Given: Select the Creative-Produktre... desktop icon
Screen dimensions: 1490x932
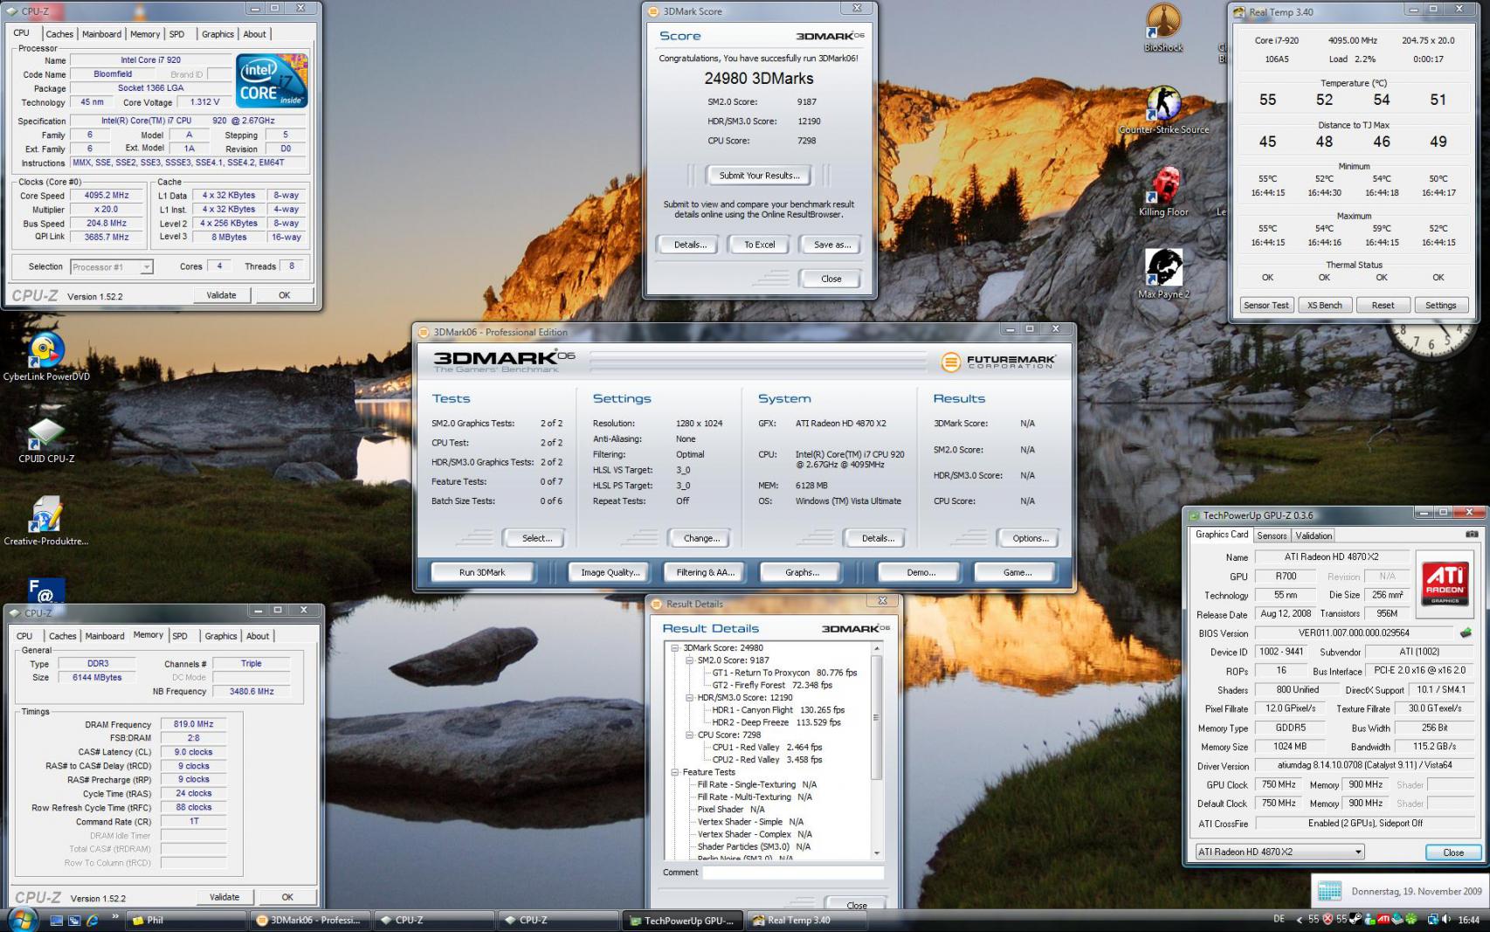Looking at the screenshot, I should click(46, 521).
